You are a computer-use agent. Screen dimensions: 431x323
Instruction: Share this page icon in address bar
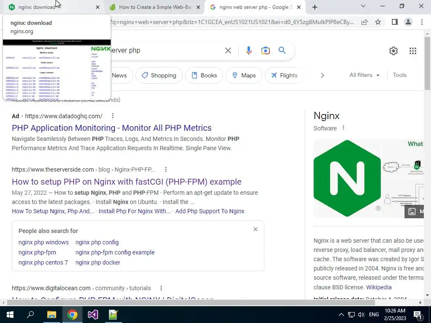[364, 22]
